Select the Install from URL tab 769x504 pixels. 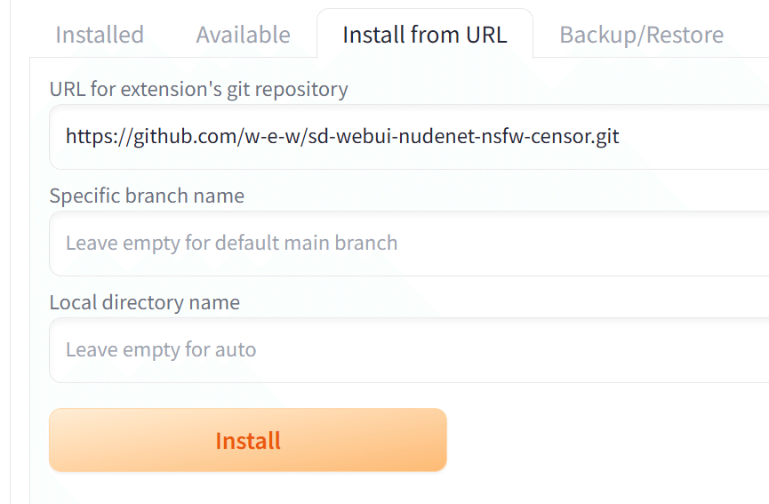pos(424,35)
